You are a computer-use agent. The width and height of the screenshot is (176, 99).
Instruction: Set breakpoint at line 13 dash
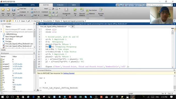(x=41, y=59)
